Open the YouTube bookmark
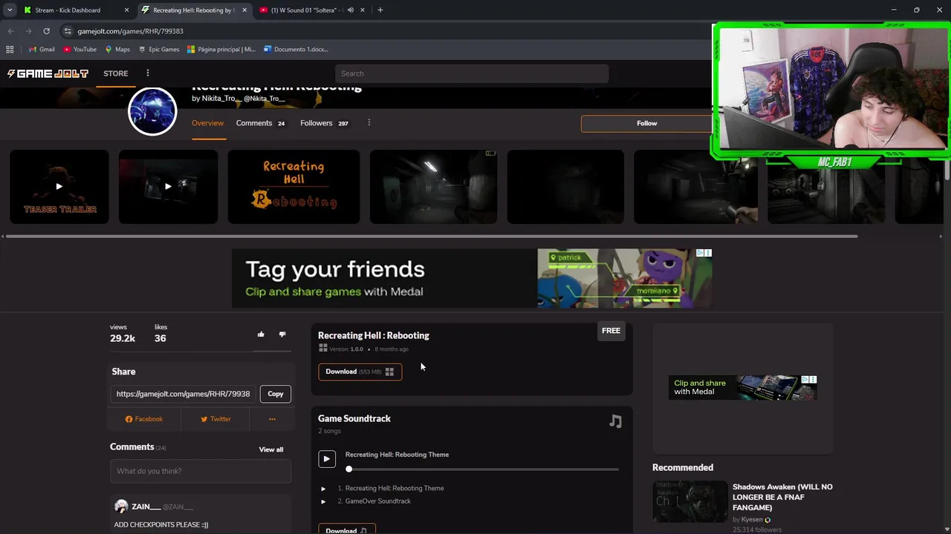951x534 pixels. point(79,50)
